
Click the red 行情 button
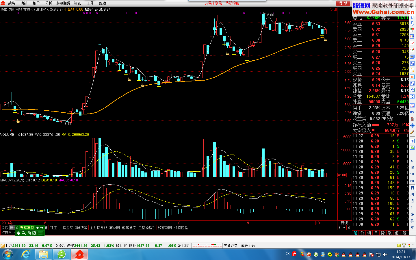coord(343,3)
